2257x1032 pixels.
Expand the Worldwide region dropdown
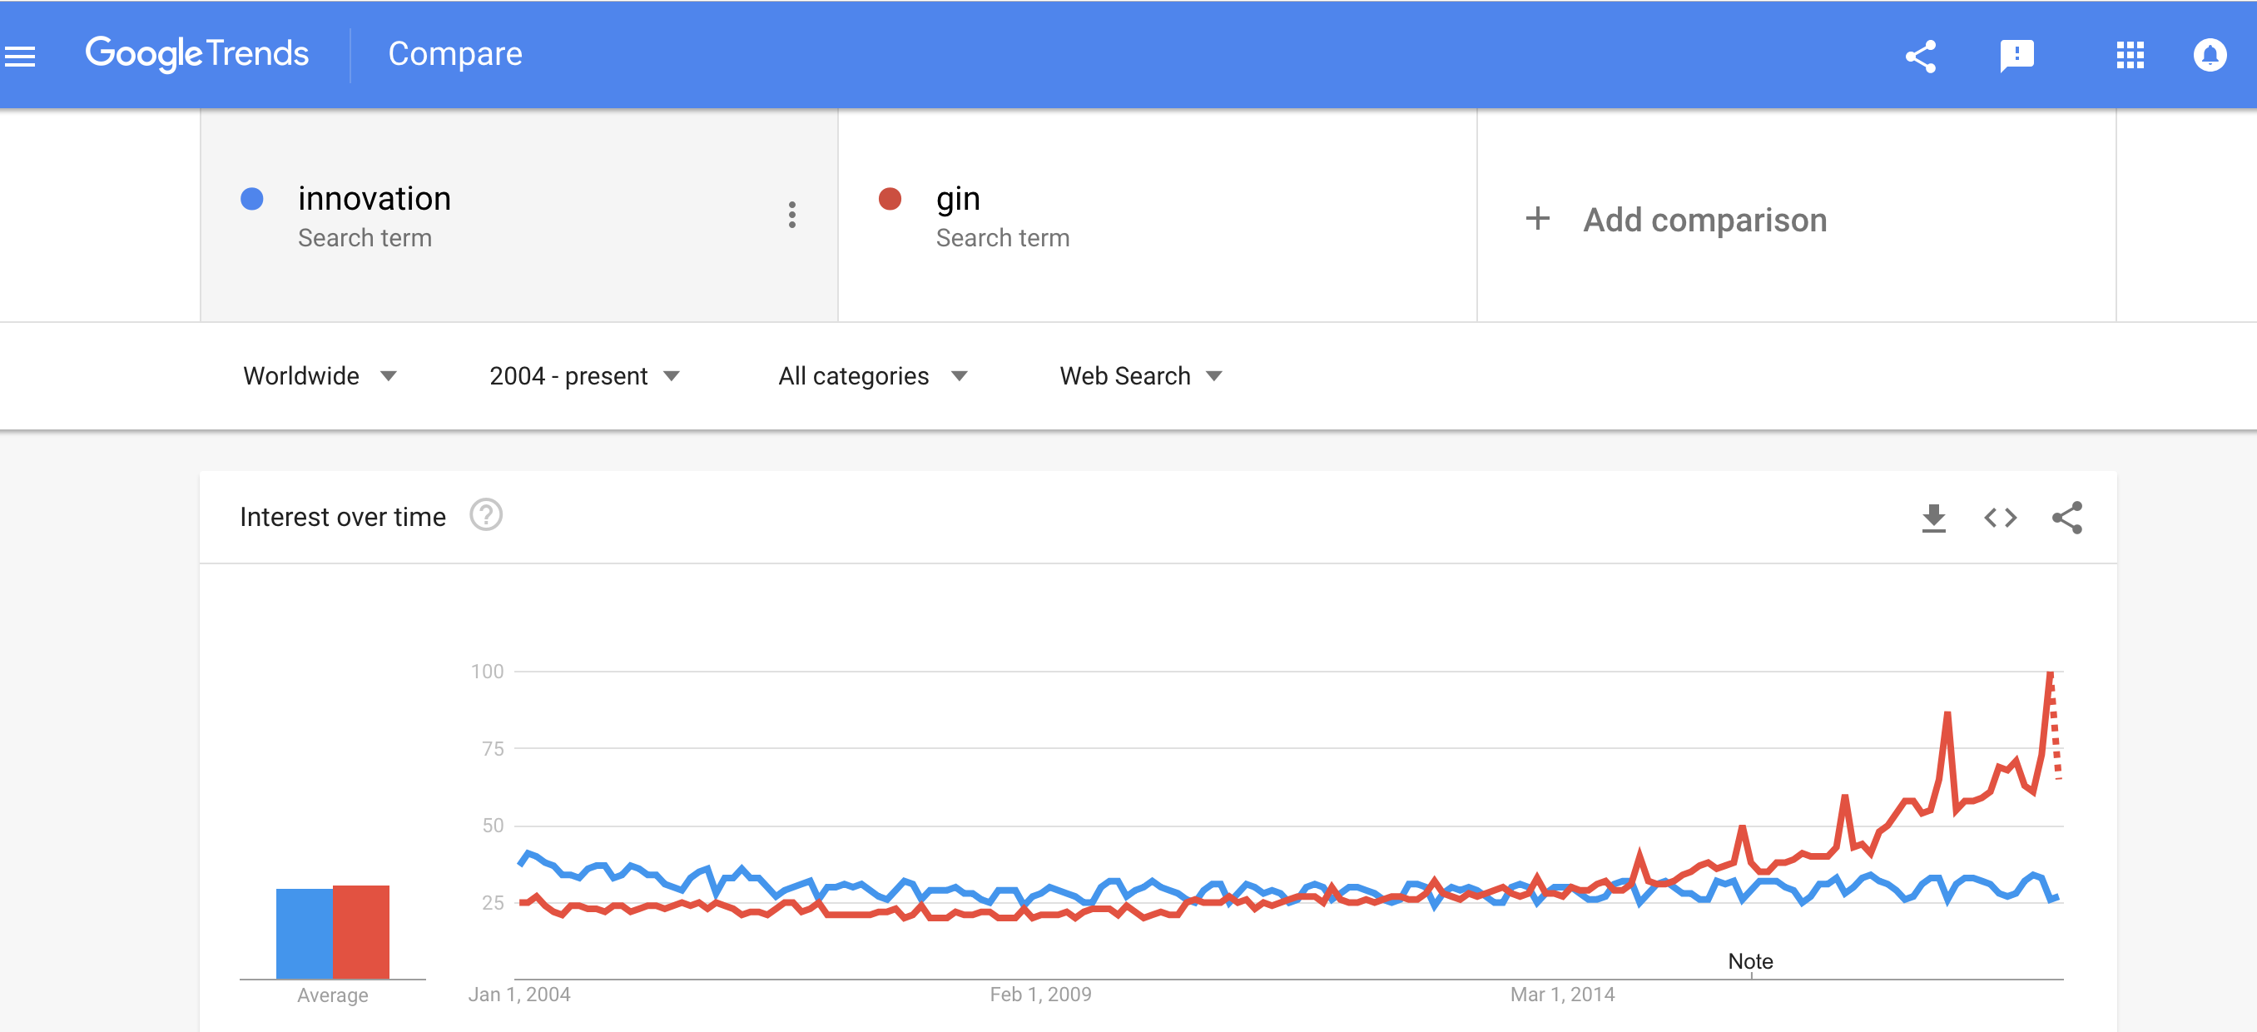(x=320, y=376)
